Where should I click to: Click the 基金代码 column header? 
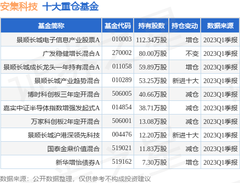coord(118,26)
